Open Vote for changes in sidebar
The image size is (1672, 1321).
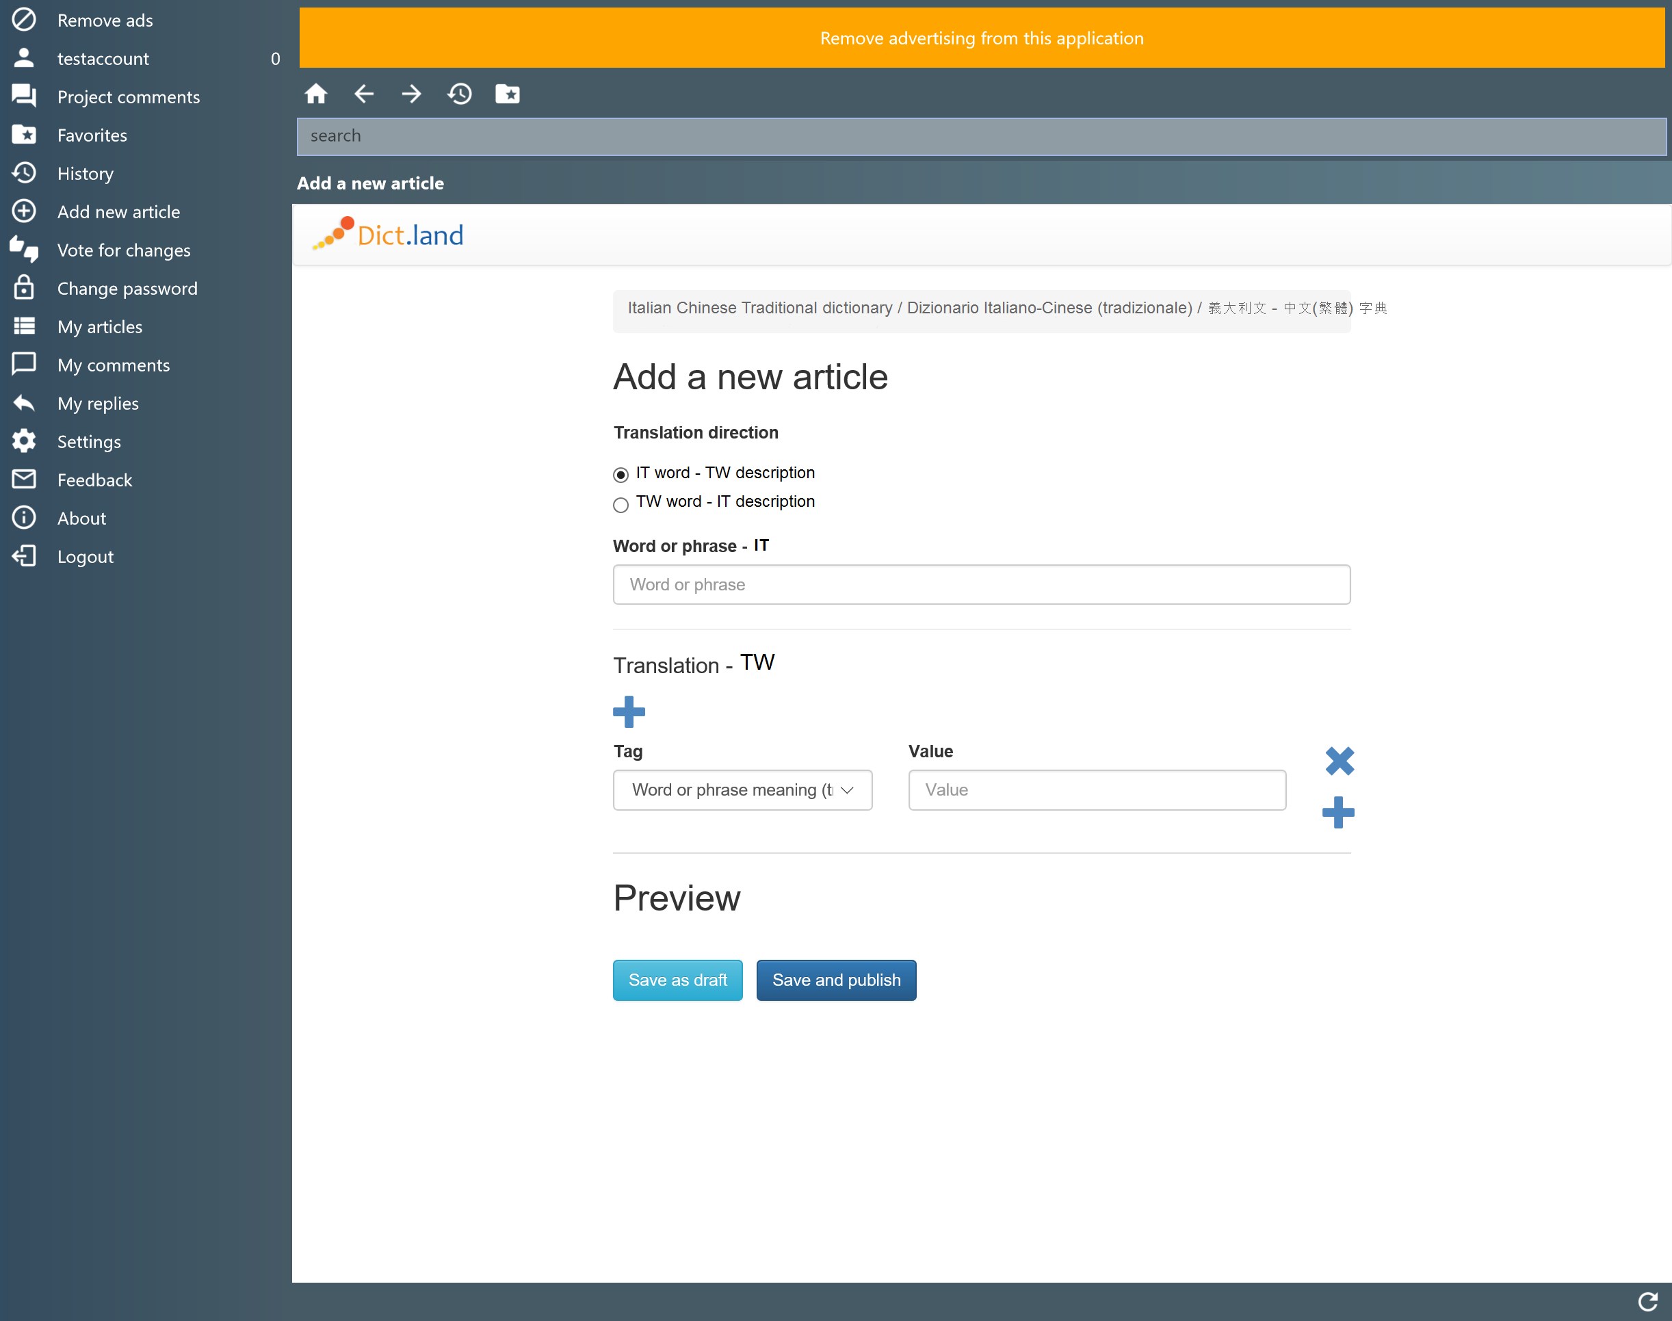point(124,250)
